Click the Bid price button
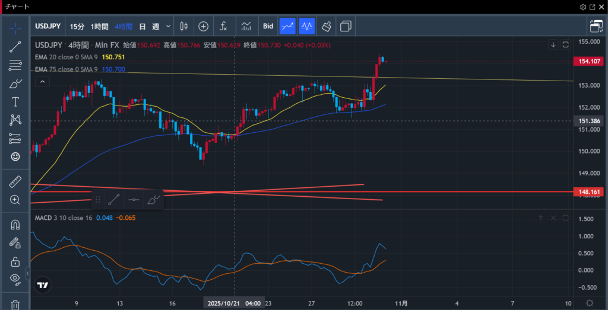 click(x=268, y=26)
